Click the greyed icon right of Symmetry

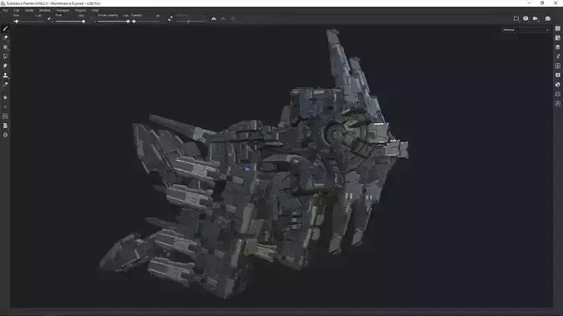click(223, 18)
